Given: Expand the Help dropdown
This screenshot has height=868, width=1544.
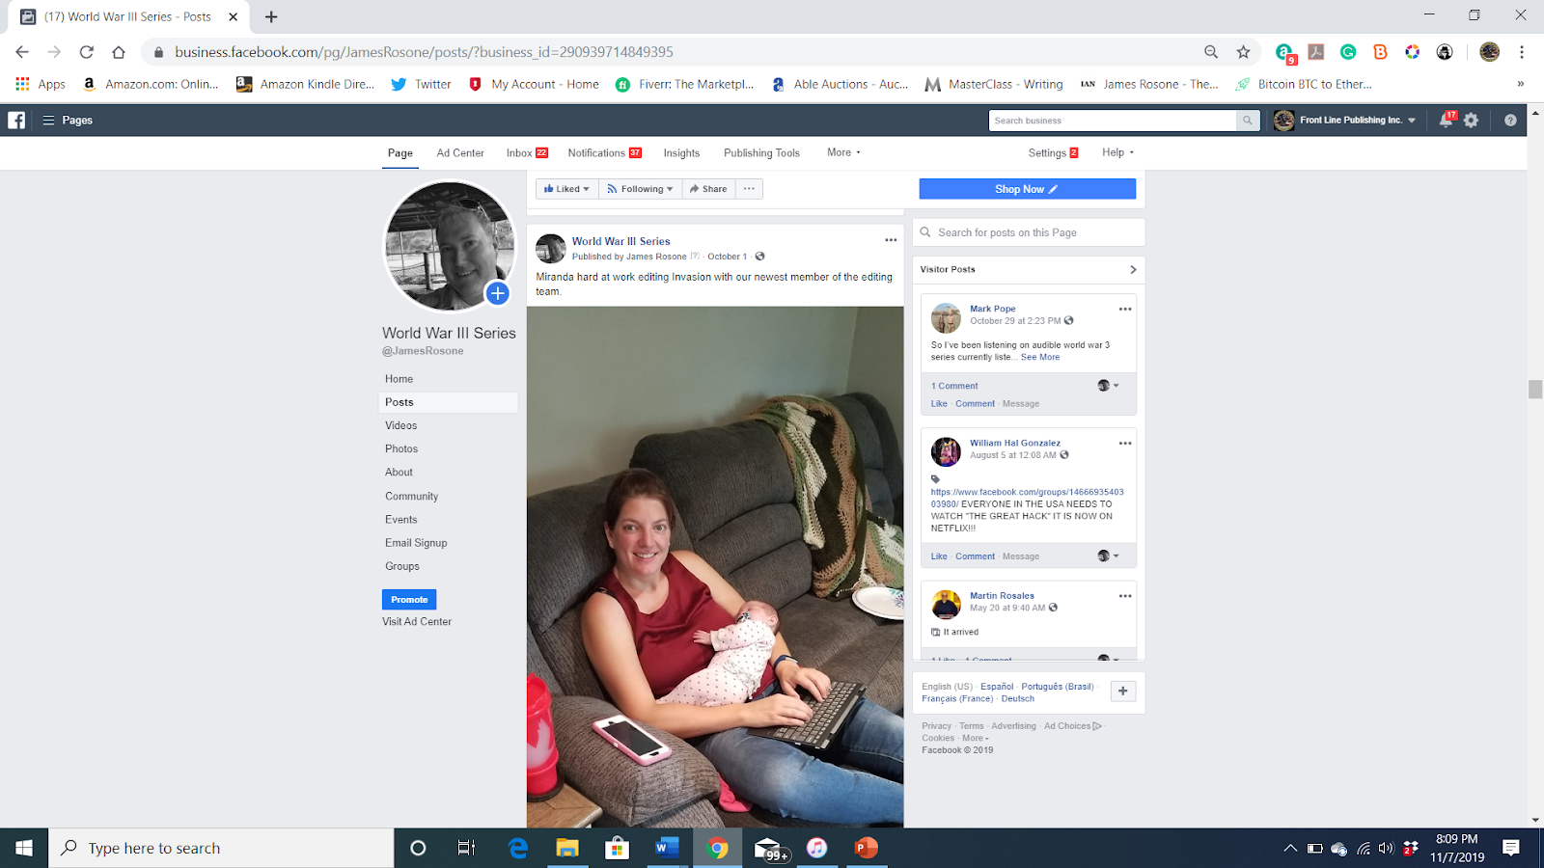Looking at the screenshot, I should click(1118, 152).
